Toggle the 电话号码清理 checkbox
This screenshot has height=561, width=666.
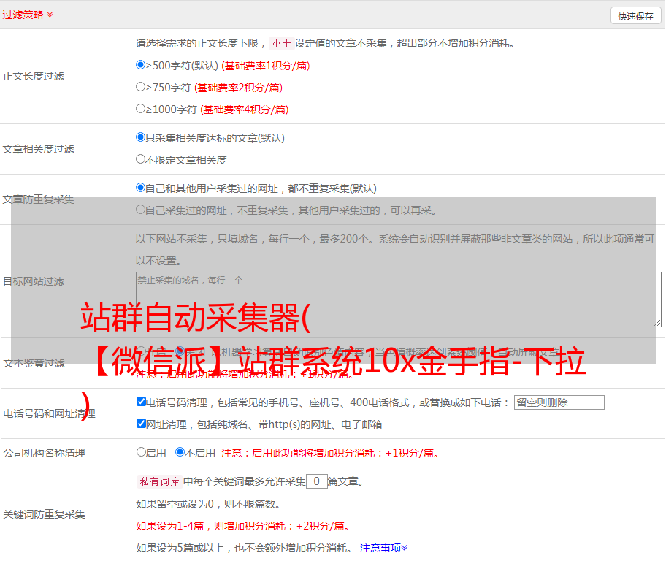(x=141, y=402)
